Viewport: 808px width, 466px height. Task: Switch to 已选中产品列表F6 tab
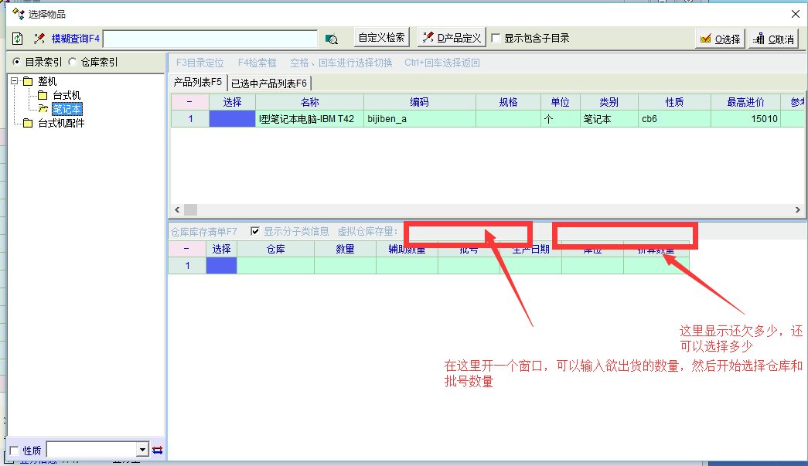pyautogui.click(x=269, y=83)
